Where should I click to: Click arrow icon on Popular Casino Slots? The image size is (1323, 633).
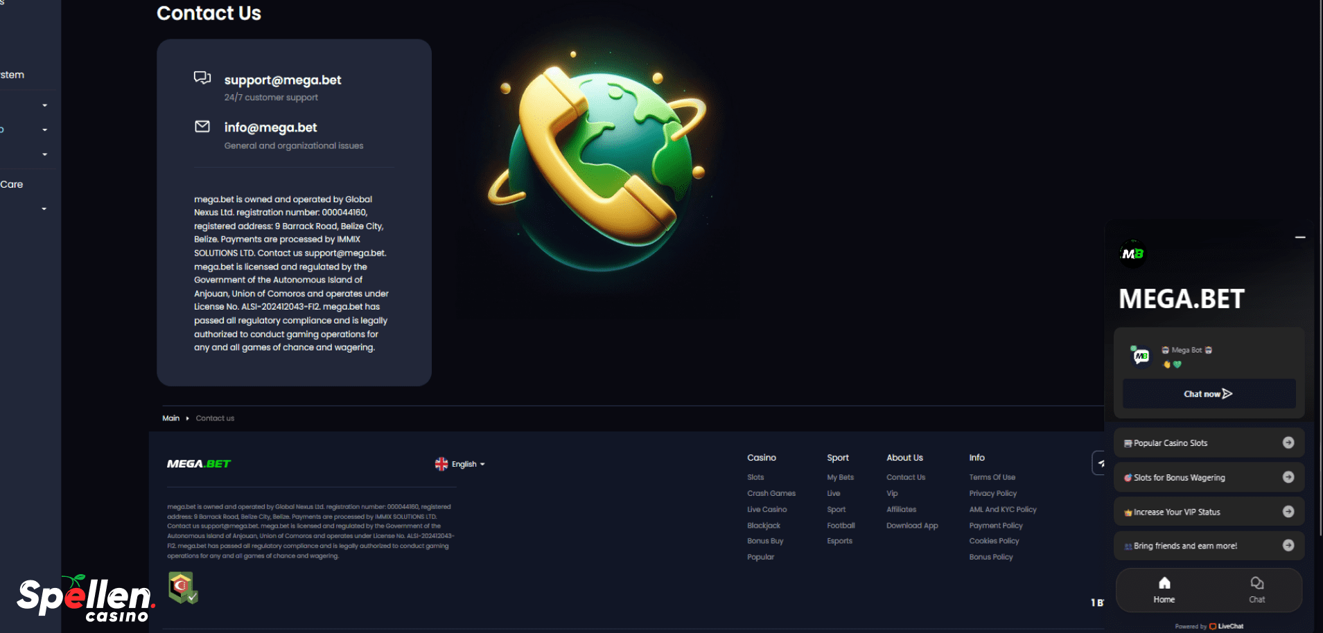coord(1288,443)
